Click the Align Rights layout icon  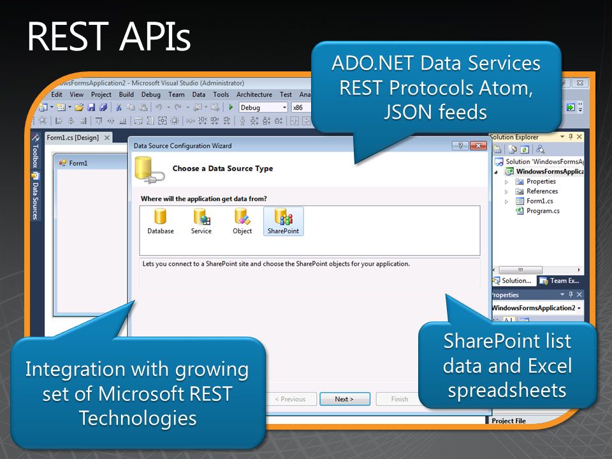[83, 121]
